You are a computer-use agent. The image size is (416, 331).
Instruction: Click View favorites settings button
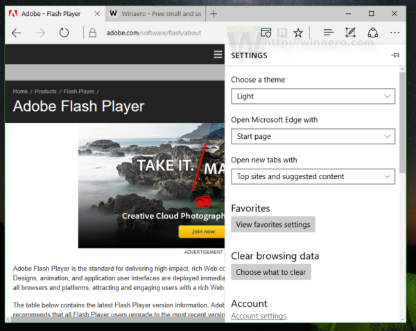coord(272,224)
